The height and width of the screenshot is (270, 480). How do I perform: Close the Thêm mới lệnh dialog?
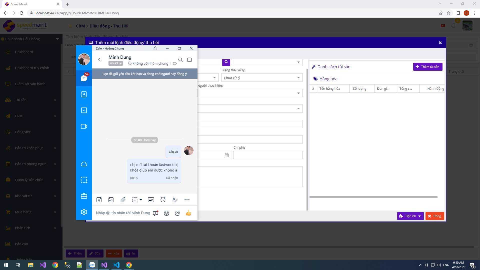(440, 43)
